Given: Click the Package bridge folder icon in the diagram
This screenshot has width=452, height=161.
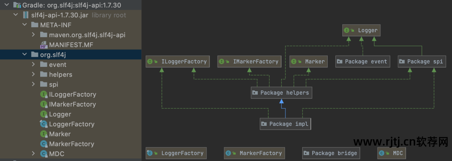Looking at the screenshot, I should 307,153.
